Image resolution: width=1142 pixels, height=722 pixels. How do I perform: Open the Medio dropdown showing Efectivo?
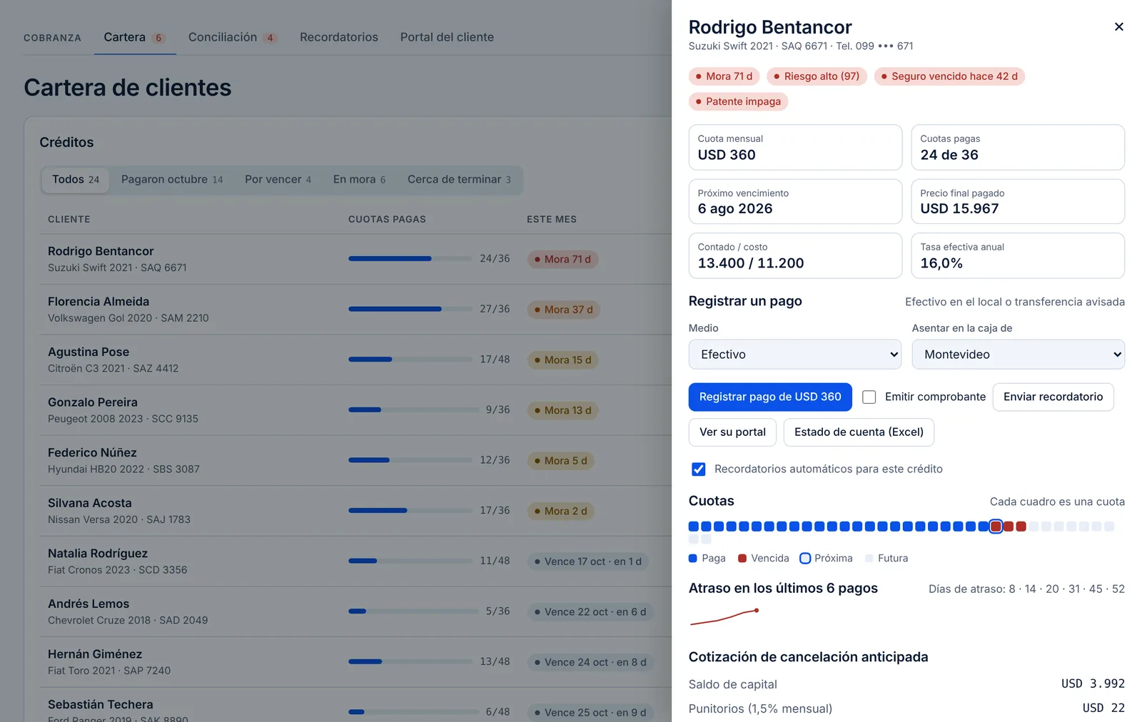(795, 355)
